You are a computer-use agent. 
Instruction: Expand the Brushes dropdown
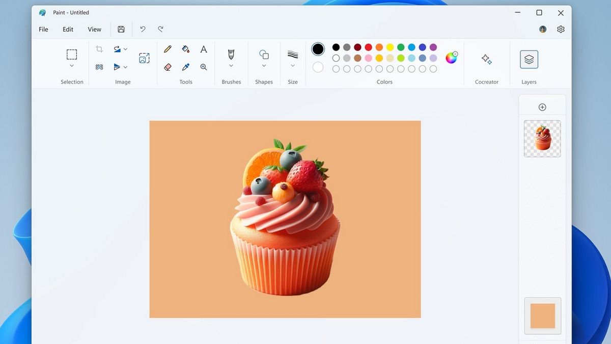[231, 66]
